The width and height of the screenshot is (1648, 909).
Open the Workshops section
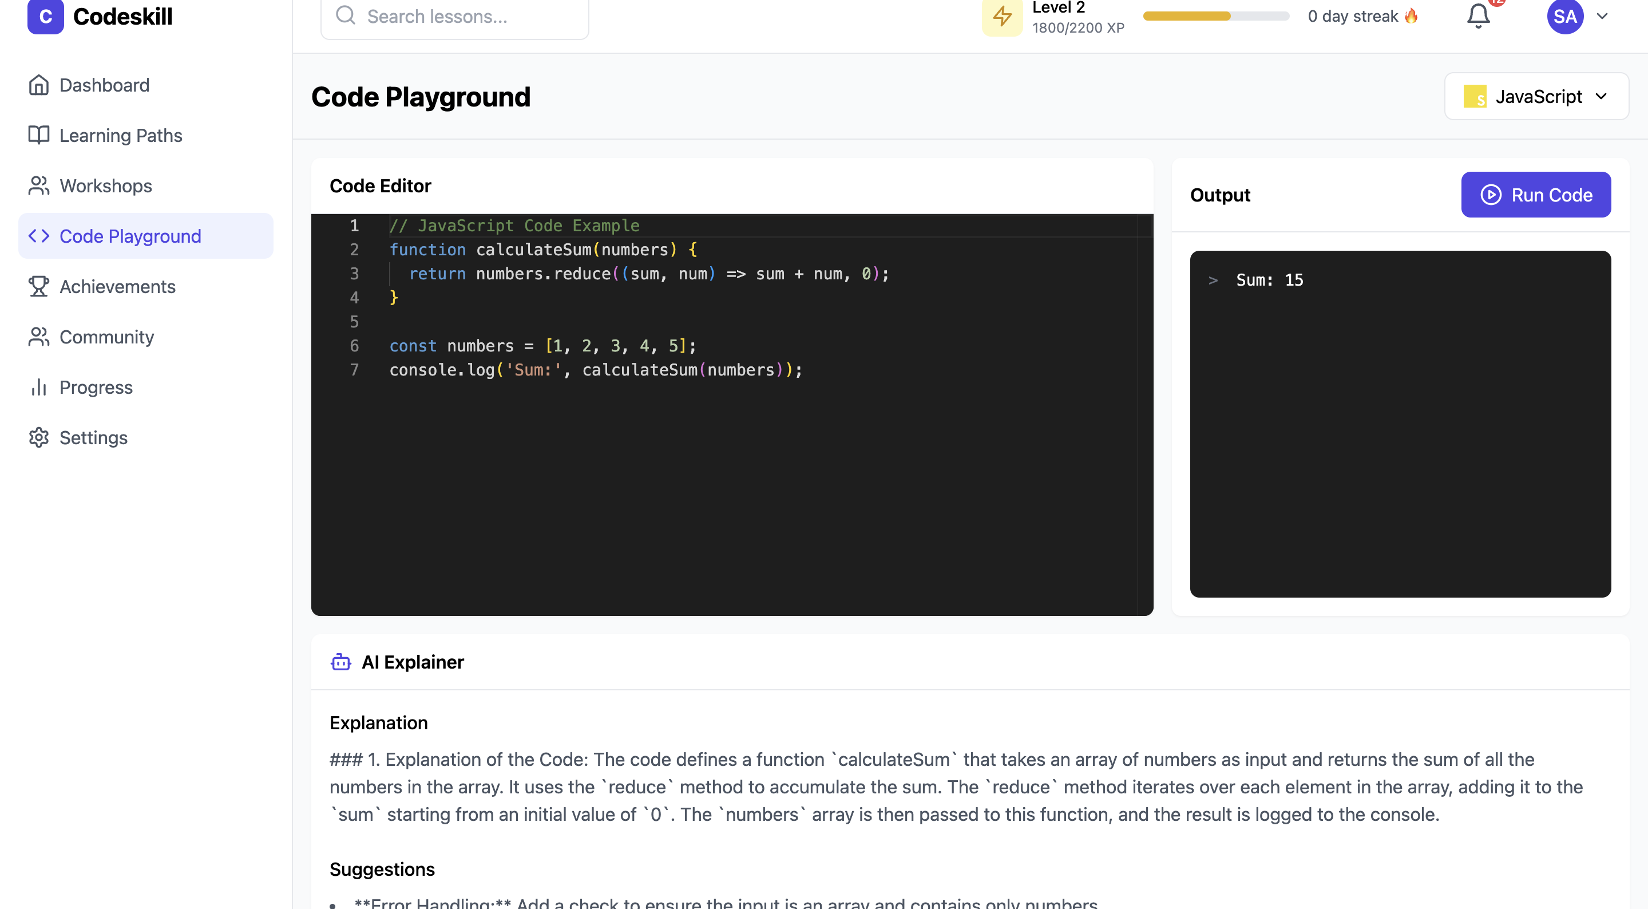pos(105,185)
